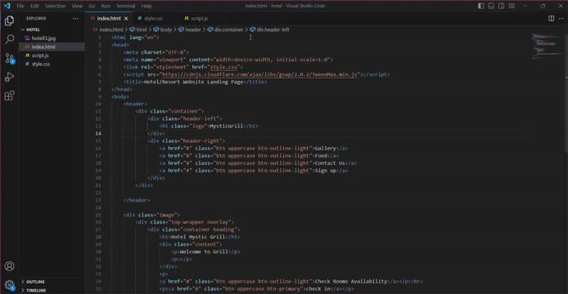Click index.html breadcrumb segment
This screenshot has width=568, height=294.
[111, 29]
